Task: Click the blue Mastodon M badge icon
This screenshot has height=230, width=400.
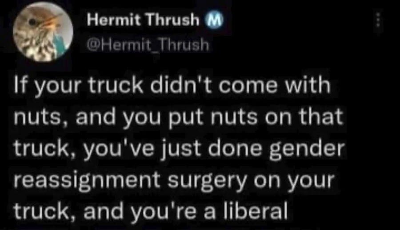Action: click(214, 19)
